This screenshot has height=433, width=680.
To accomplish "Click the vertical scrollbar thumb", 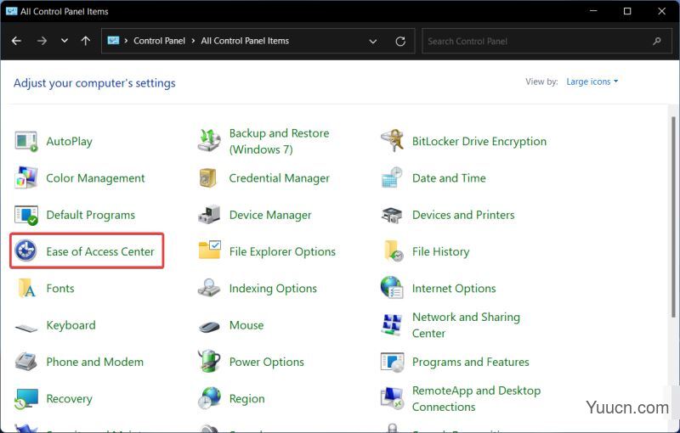I will click(673, 216).
